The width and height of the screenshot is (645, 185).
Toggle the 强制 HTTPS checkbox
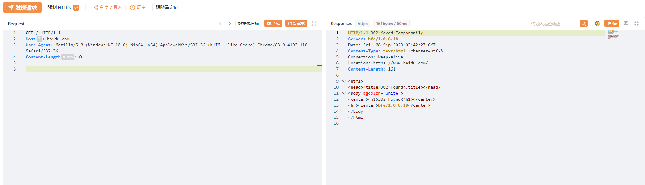tap(76, 8)
